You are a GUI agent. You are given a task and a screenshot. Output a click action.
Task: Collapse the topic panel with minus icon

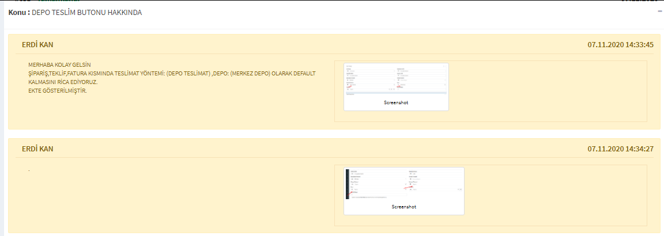(x=659, y=11)
